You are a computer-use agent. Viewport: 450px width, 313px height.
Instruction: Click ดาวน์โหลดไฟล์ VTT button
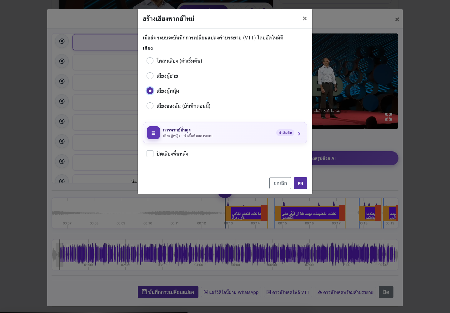(x=288, y=292)
